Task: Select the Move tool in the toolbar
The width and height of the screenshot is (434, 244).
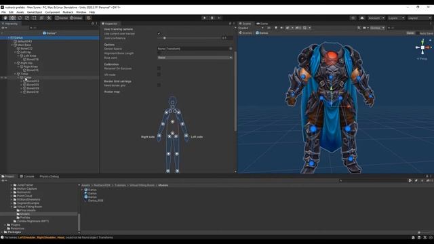Action: click(12, 18)
